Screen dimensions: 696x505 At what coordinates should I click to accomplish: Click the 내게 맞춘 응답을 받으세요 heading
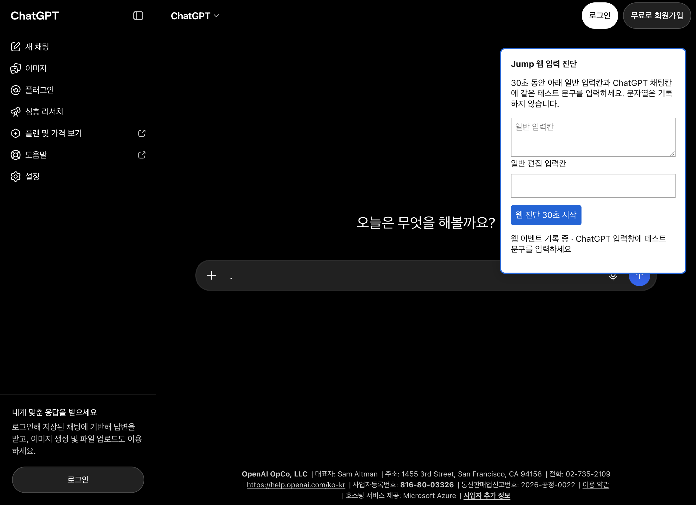[54, 413]
